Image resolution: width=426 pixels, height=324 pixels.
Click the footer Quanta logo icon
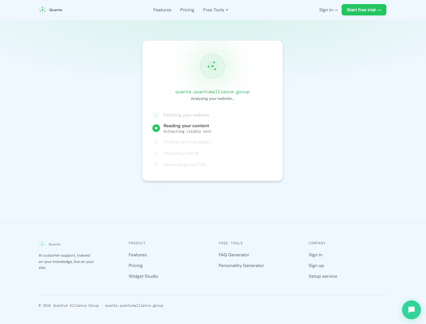(42, 244)
